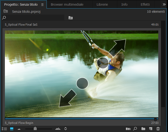Click the 27:03 duration text
The height and width of the screenshot is (132, 168).
coord(155,123)
